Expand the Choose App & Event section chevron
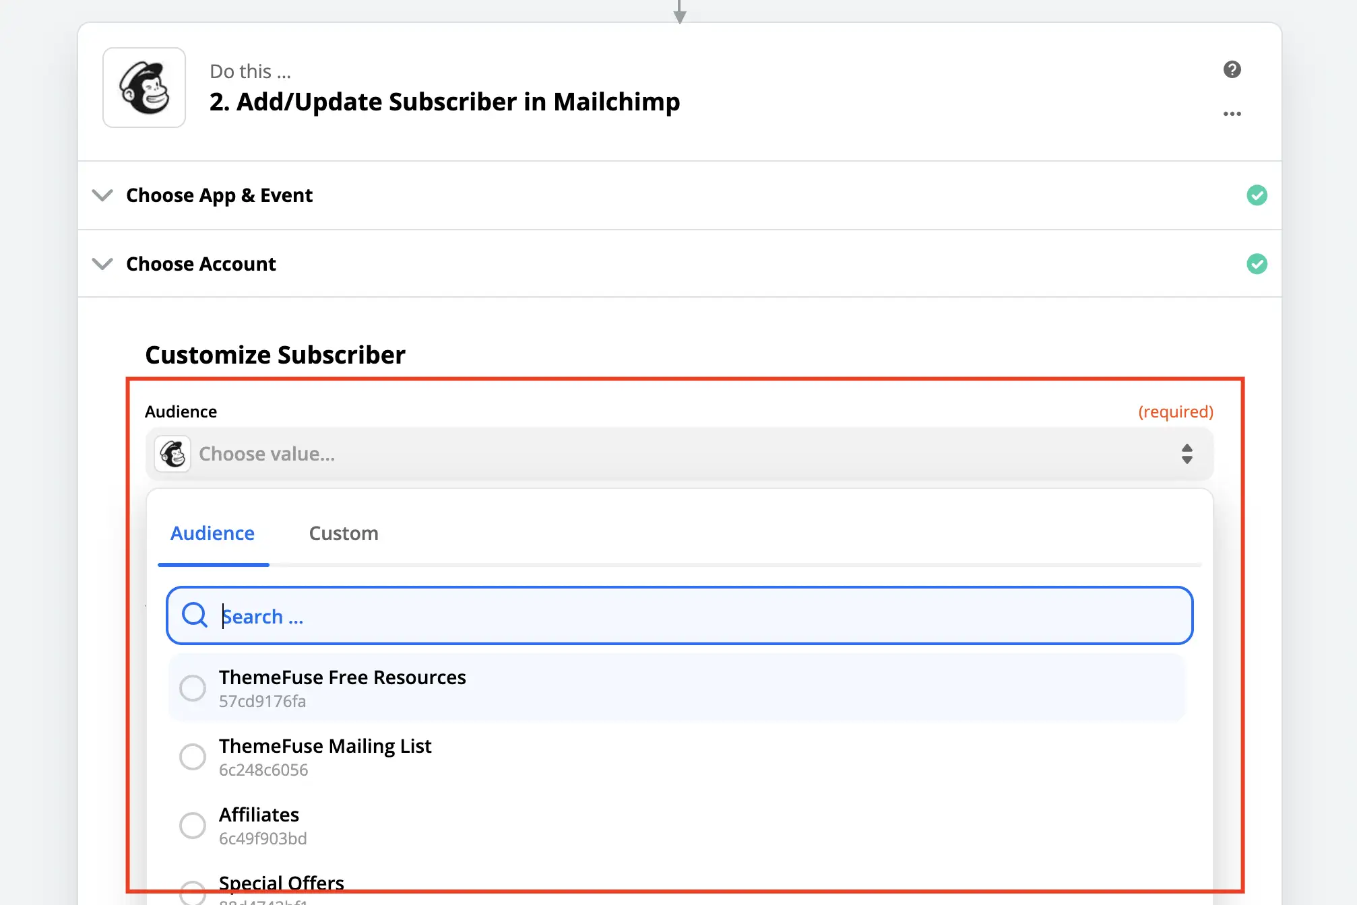Viewport: 1357px width, 905px height. coord(102,195)
